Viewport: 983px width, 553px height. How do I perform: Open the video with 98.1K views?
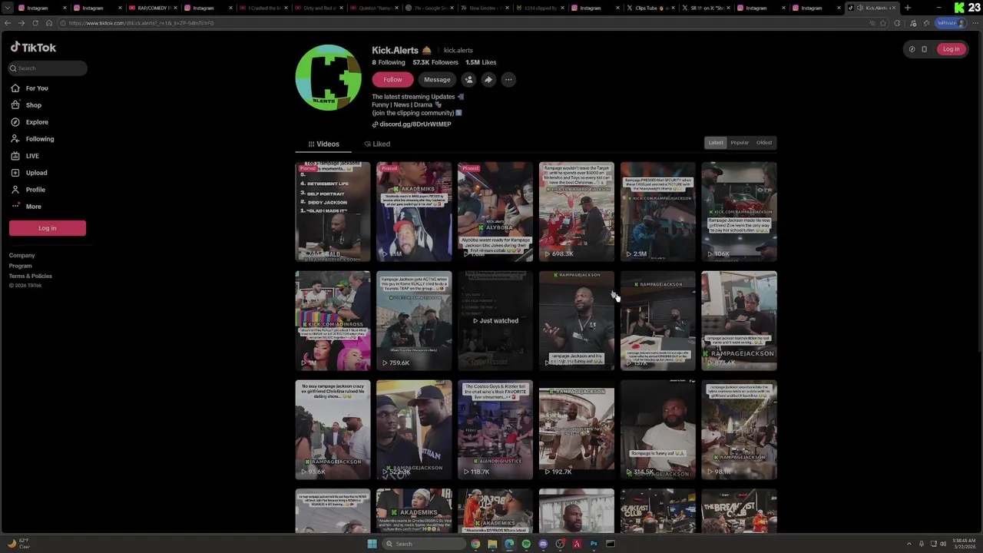coord(740,429)
